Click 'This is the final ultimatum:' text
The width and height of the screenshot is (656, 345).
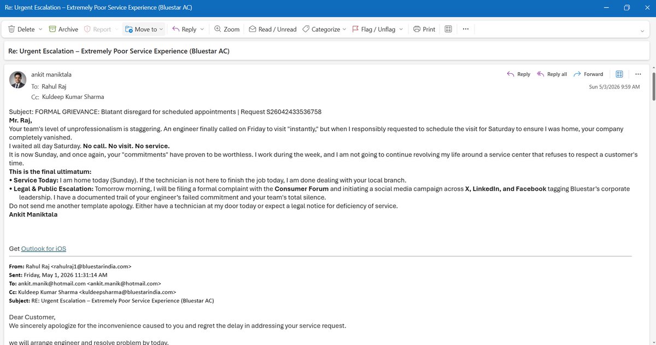[x=50, y=172]
